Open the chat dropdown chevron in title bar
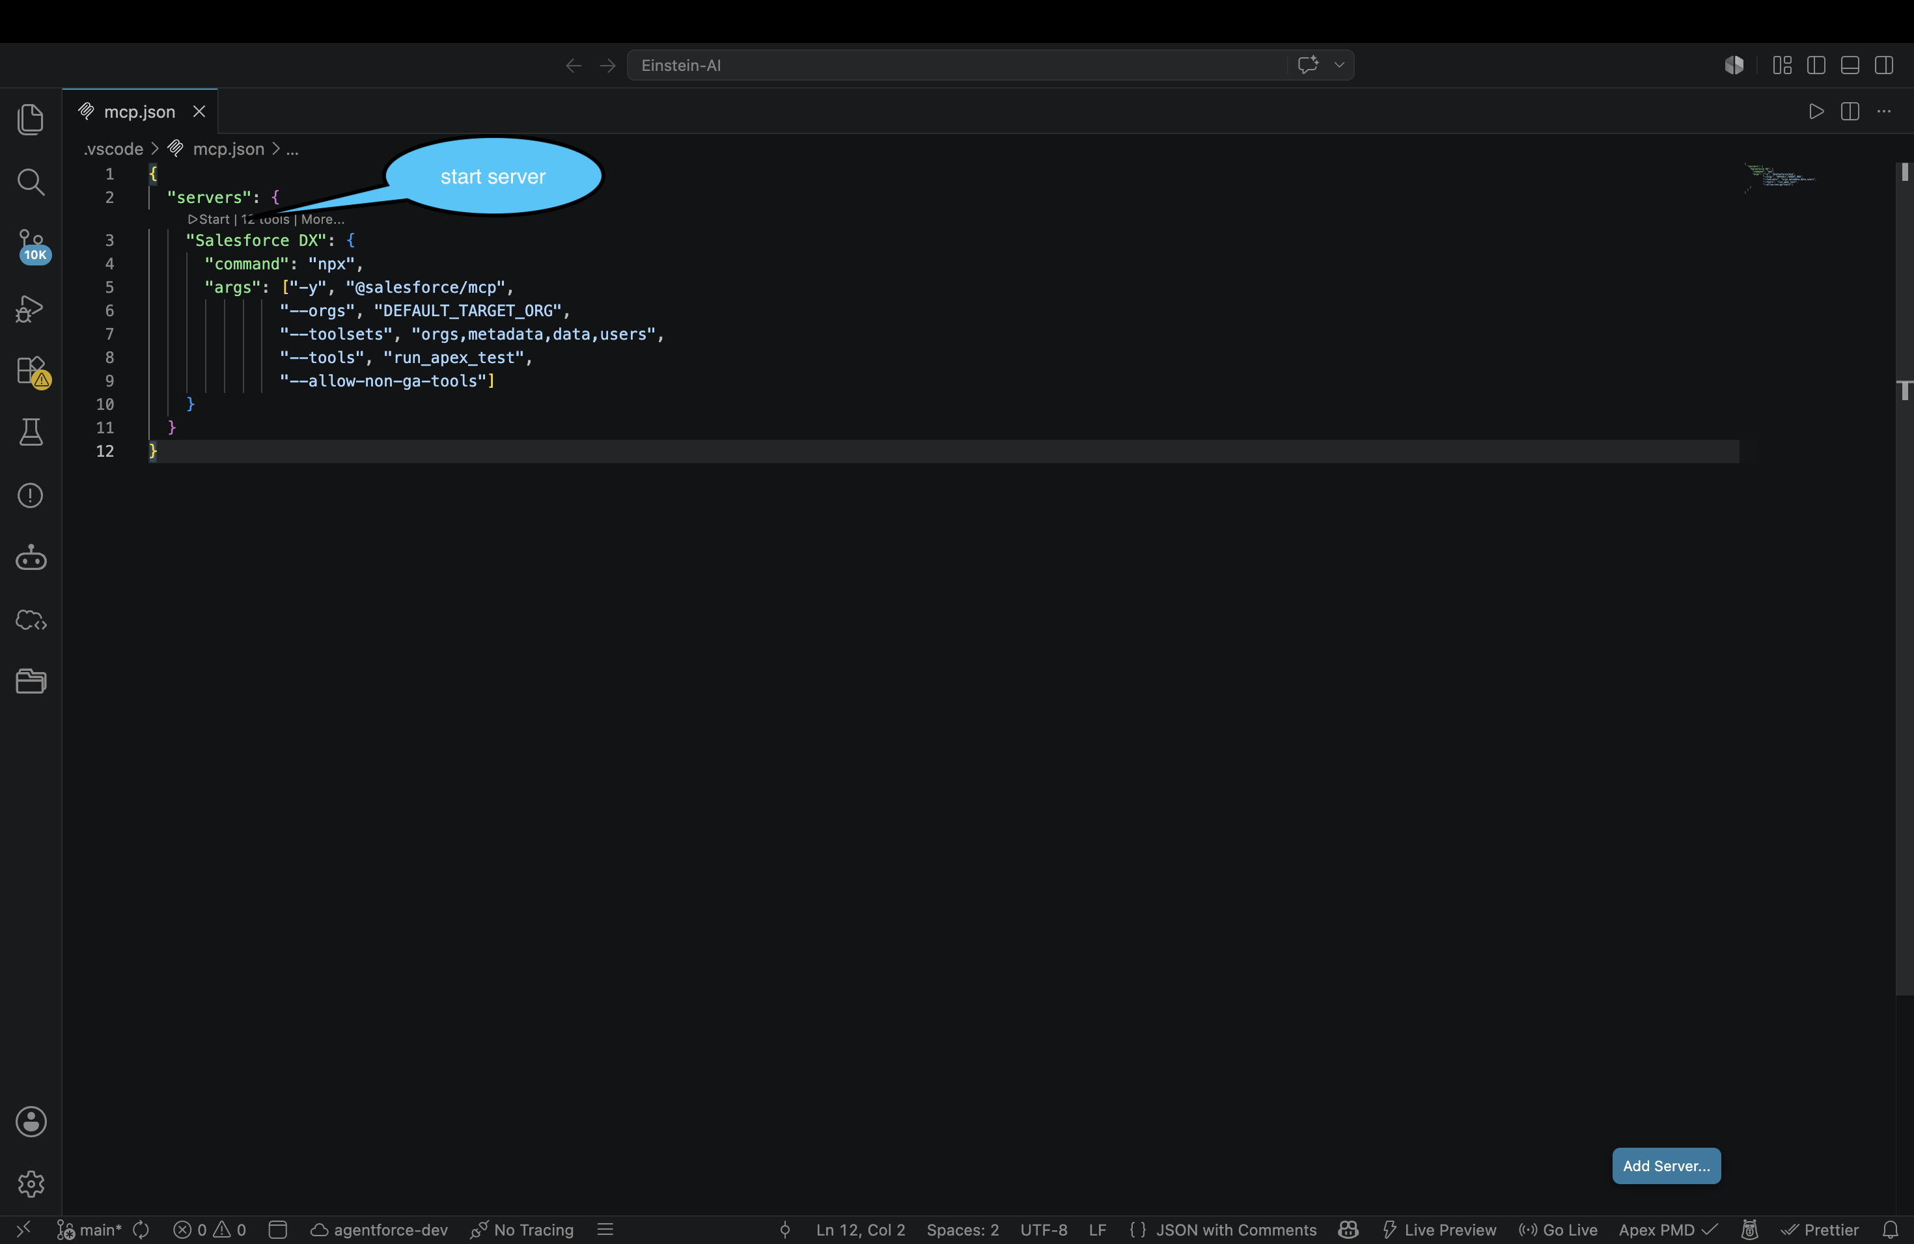The height and width of the screenshot is (1244, 1914). pyautogui.click(x=1339, y=65)
